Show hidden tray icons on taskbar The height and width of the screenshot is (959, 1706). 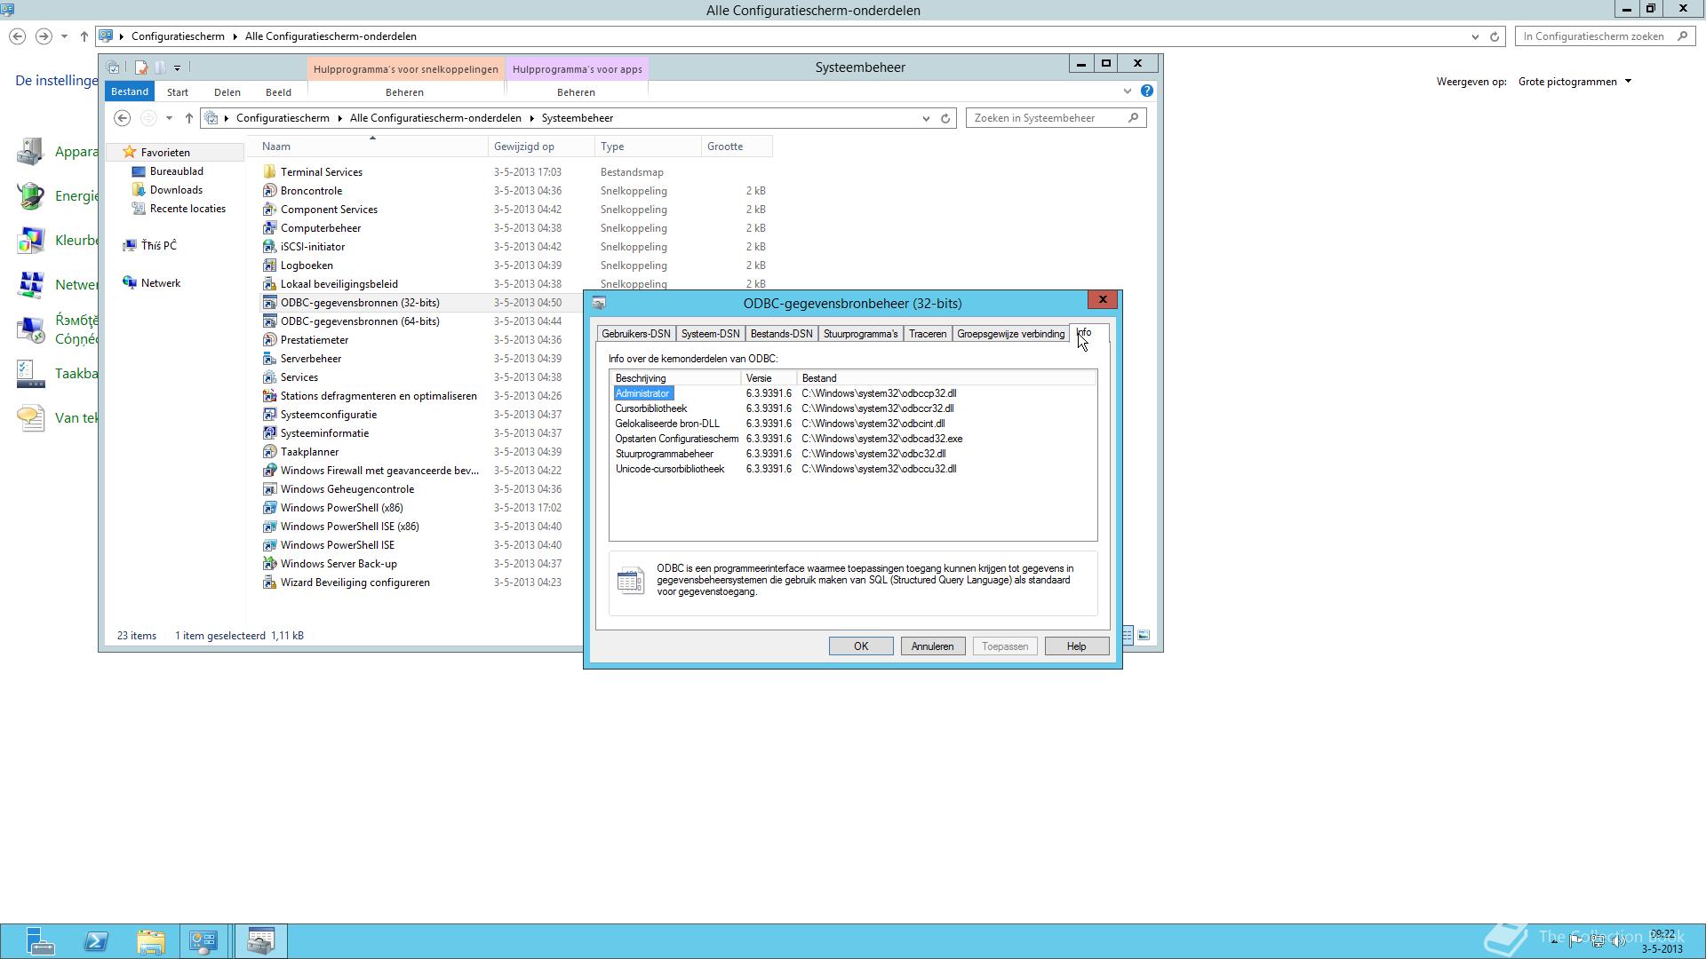tap(1554, 941)
